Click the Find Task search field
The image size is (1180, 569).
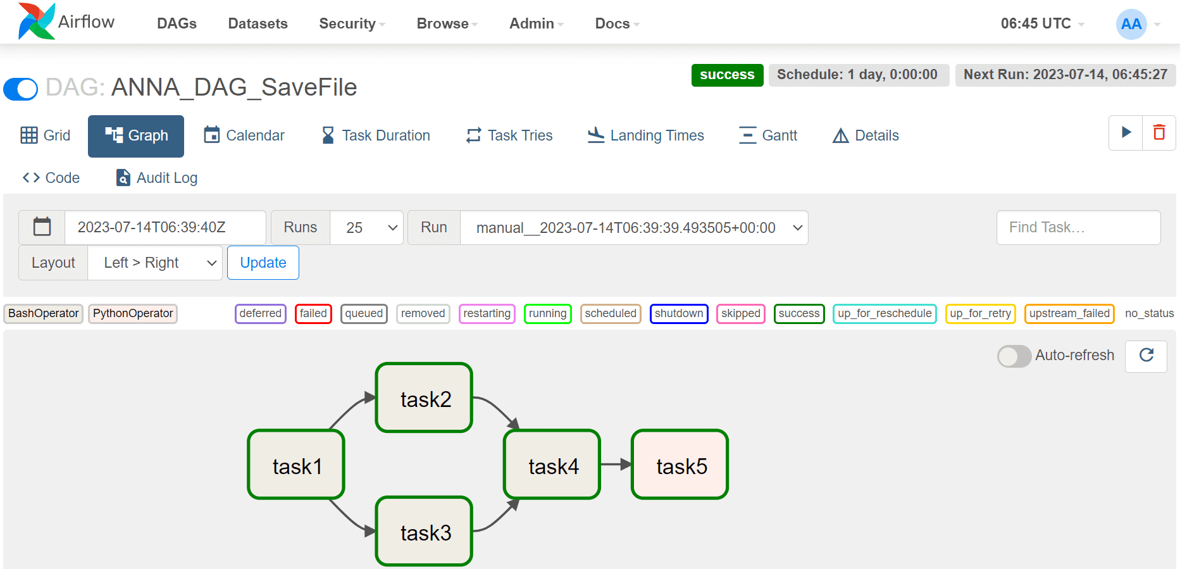[1078, 227]
